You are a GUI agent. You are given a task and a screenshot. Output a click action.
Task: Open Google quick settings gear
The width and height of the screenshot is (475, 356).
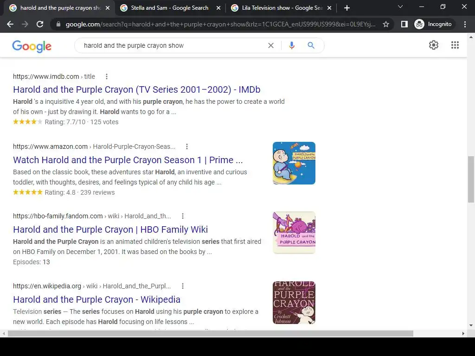(434, 45)
